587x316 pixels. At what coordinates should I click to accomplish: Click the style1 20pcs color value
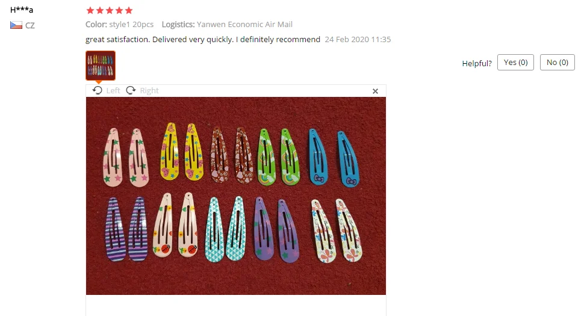tap(131, 24)
